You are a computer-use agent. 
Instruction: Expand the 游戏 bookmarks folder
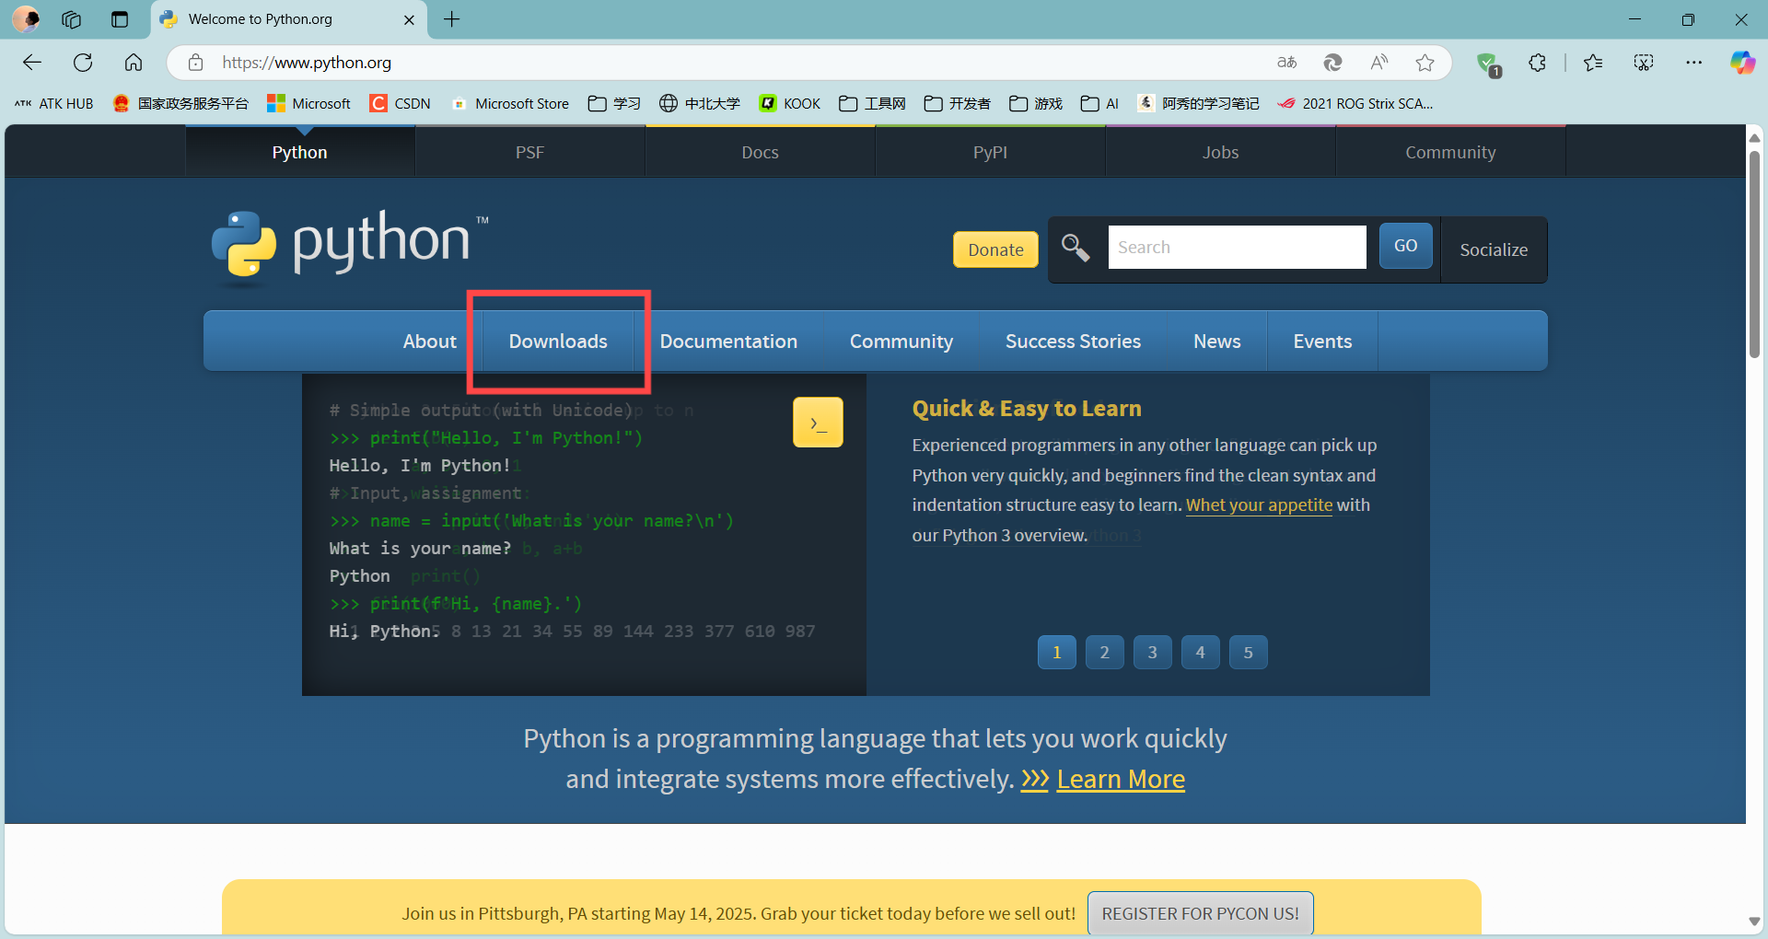click(x=1035, y=103)
